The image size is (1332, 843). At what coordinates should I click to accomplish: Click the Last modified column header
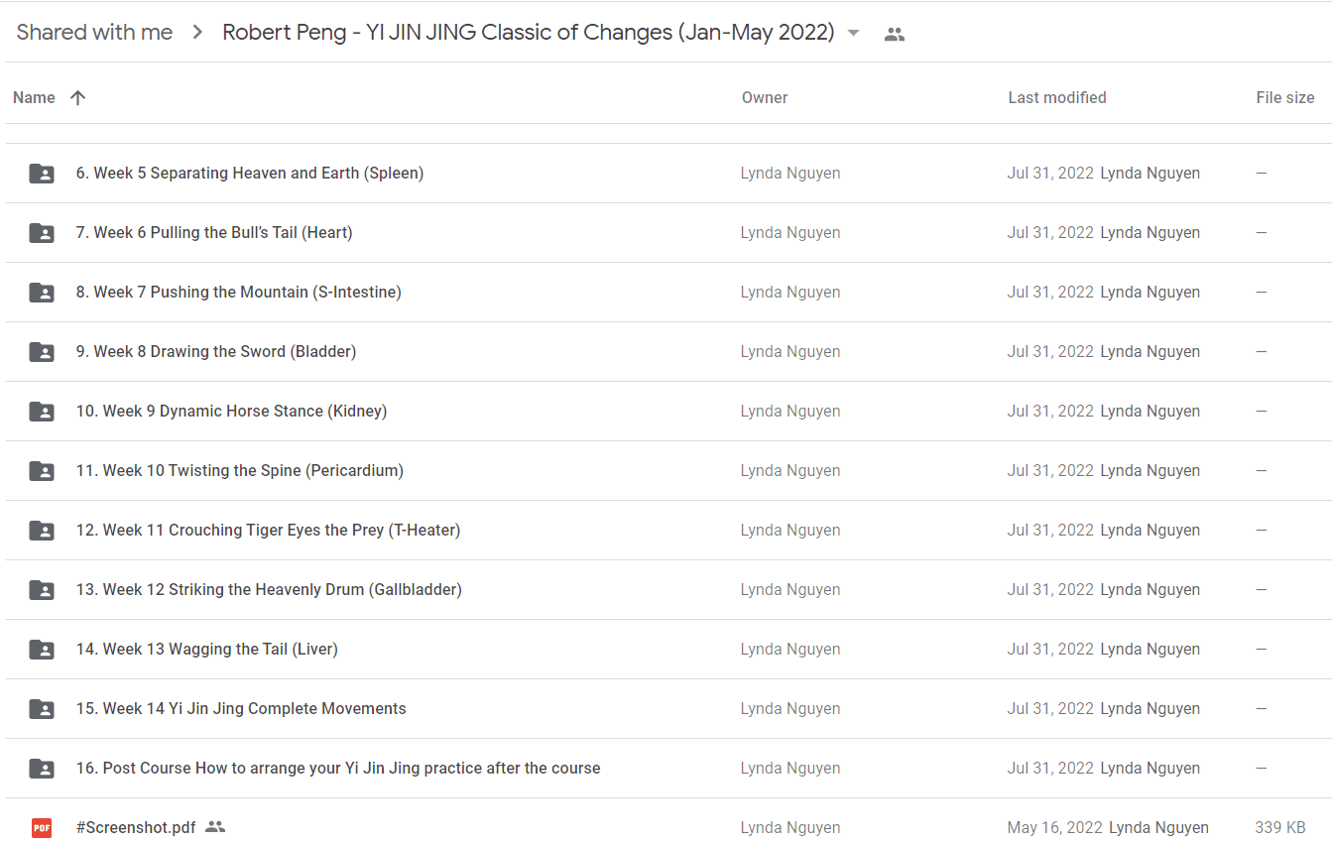tap(1057, 97)
